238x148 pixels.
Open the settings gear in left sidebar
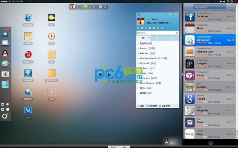tap(2, 109)
